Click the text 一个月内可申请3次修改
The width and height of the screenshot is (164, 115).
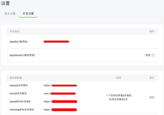click(118, 95)
